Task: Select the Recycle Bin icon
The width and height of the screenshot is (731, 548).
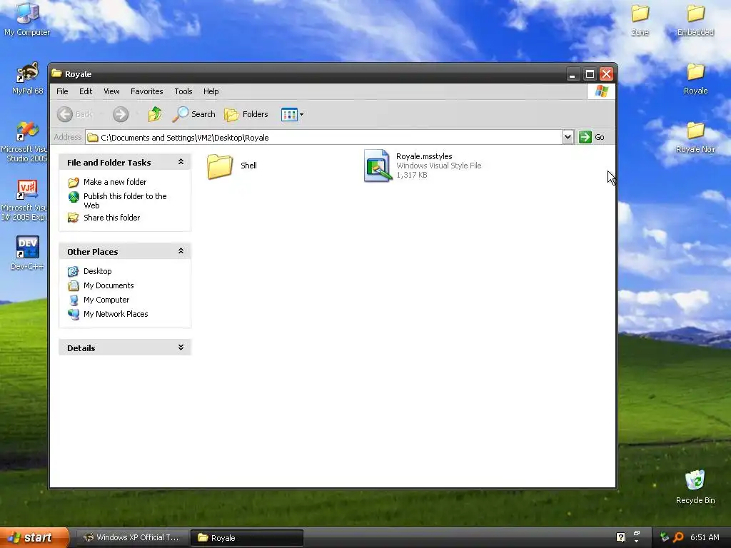Action: pyautogui.click(x=695, y=487)
